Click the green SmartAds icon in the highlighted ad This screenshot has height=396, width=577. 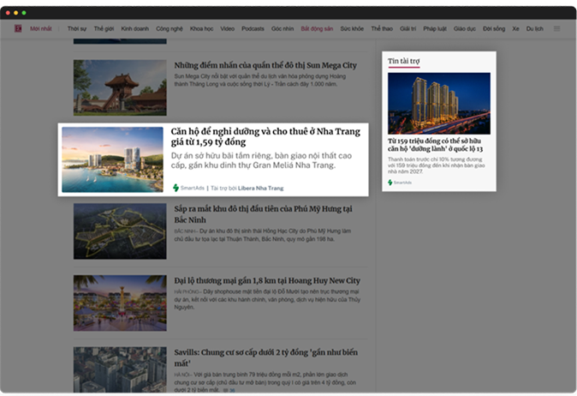click(175, 188)
